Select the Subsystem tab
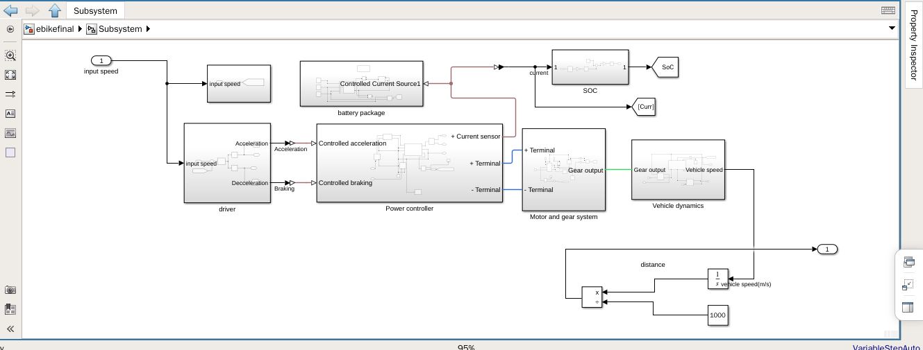Image resolution: width=923 pixels, height=350 pixels. 97,10
